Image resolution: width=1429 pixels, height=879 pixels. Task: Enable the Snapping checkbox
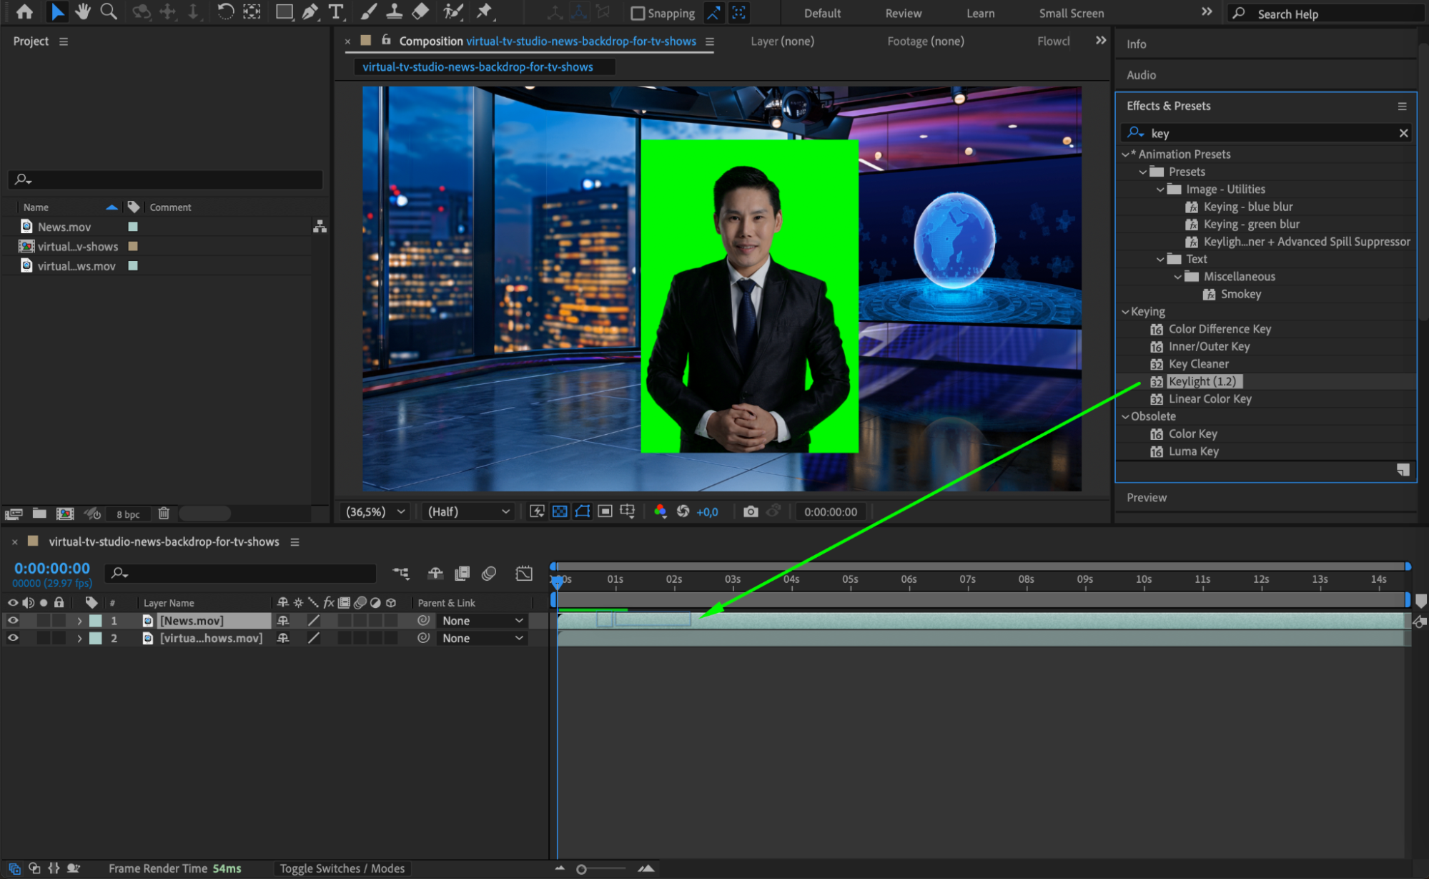(638, 14)
